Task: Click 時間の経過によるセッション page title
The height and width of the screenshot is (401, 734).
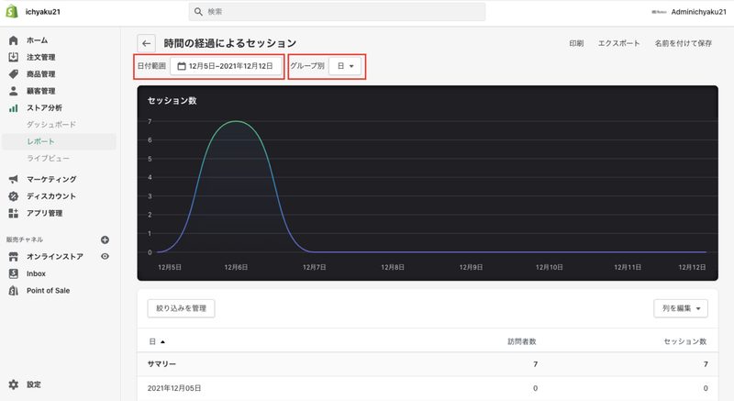Action: 230,43
